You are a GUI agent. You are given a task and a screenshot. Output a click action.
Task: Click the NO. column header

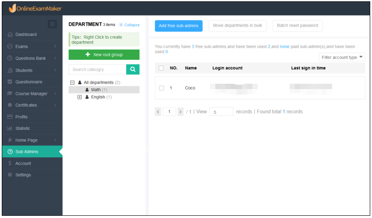174,68
